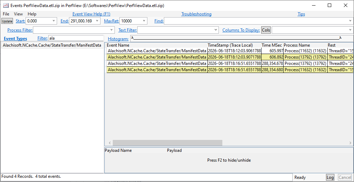Click the PerfView app icon in title bar
The image size is (354, 182).
click(6, 5)
